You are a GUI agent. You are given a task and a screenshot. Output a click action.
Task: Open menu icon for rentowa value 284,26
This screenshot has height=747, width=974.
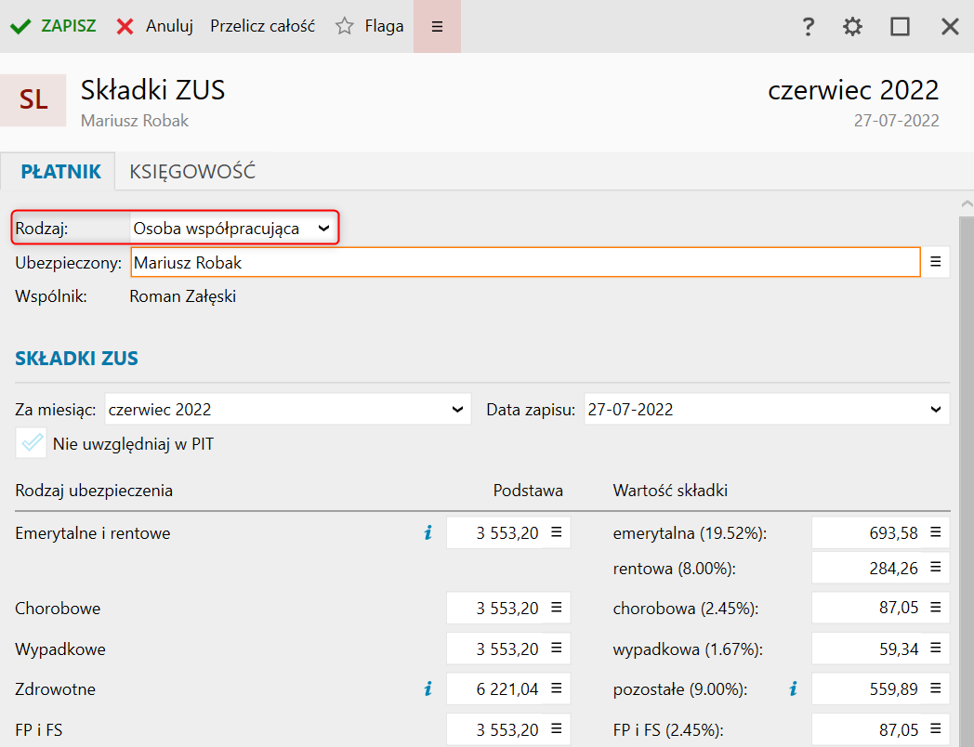coord(936,568)
